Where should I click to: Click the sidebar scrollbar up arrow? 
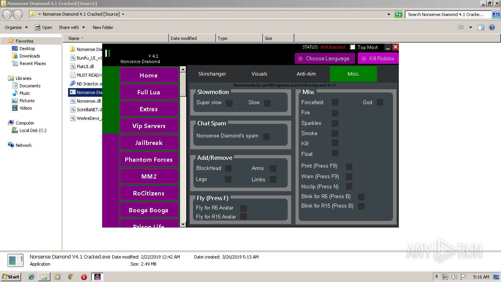coord(183,69)
